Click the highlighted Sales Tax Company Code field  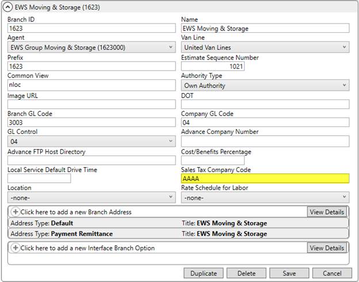(265, 179)
